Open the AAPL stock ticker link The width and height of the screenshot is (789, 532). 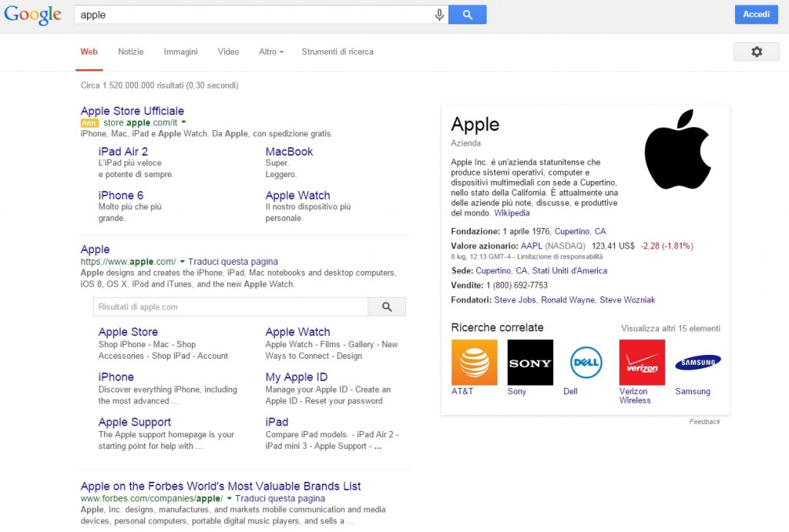532,246
